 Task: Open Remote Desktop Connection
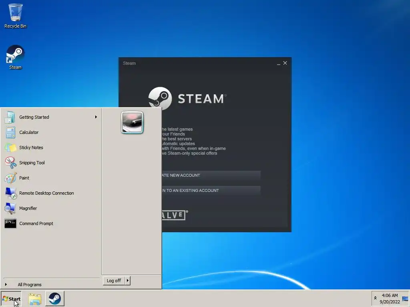coord(51,193)
